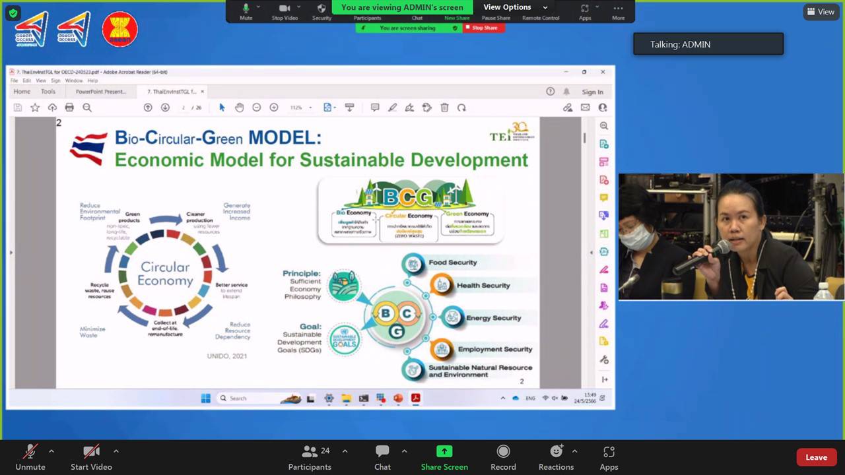Collapse the right tools pane arrow
The image size is (845, 475).
pos(591,253)
